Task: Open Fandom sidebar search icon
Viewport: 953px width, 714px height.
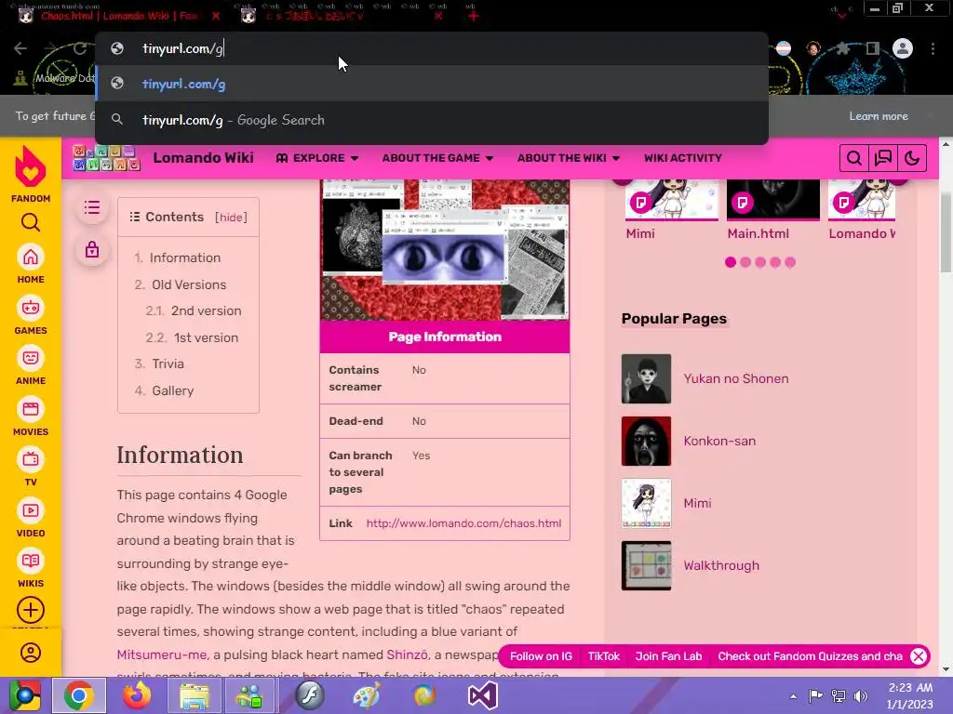Action: tap(31, 223)
